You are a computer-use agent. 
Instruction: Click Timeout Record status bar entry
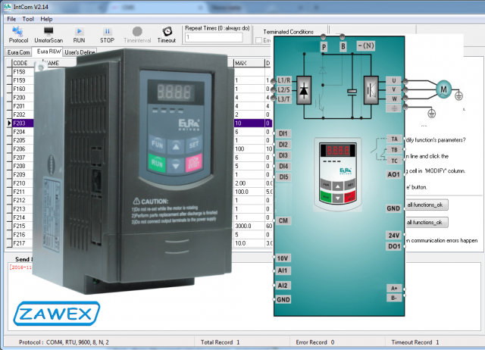(x=415, y=342)
